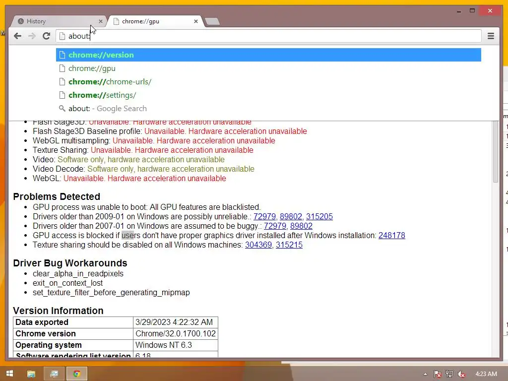Pick the chrome://settings/ suggestion

[x=268, y=95]
